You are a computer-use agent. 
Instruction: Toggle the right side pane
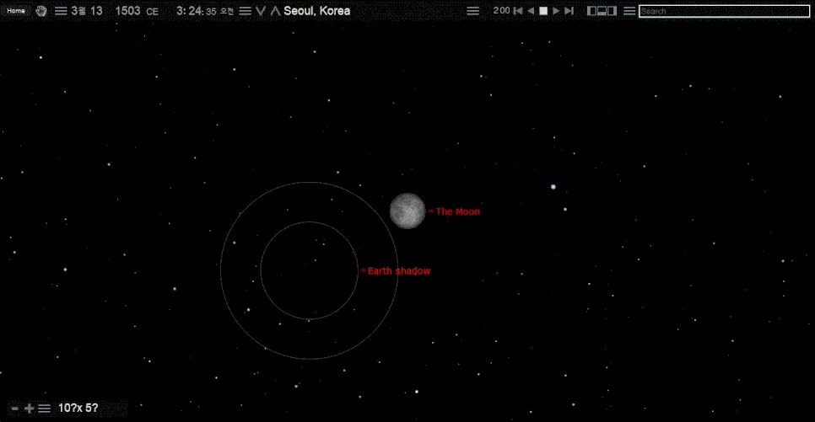click(612, 11)
